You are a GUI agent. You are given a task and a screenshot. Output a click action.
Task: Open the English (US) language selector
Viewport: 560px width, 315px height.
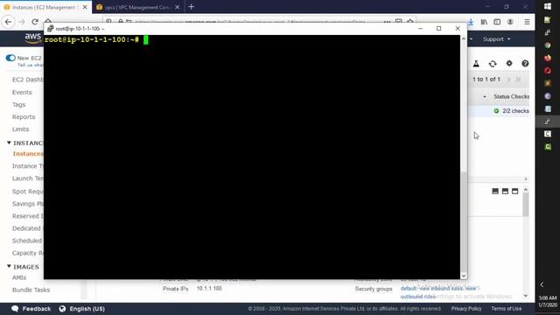point(81,309)
